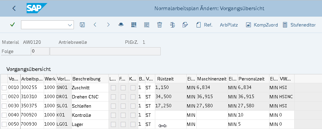This screenshot has width=322, height=129.
Task: Select the row of operation 0020
Action: click(4, 97)
